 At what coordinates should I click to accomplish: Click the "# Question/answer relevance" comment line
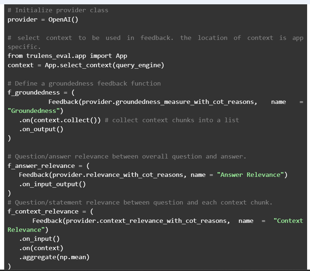point(127,156)
